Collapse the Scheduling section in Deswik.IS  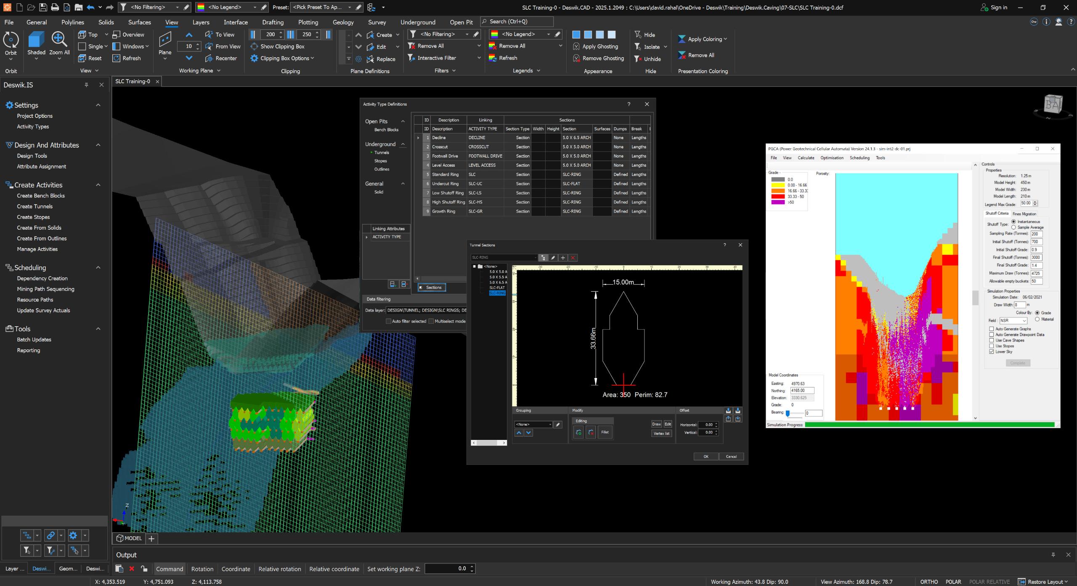coord(98,267)
